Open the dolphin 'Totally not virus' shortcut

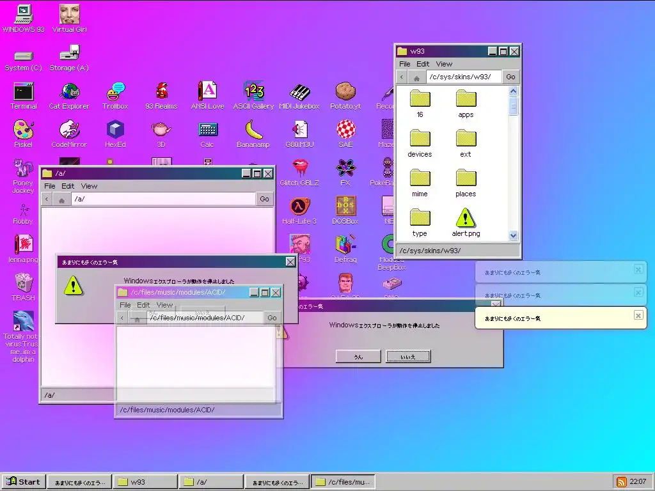23,336
